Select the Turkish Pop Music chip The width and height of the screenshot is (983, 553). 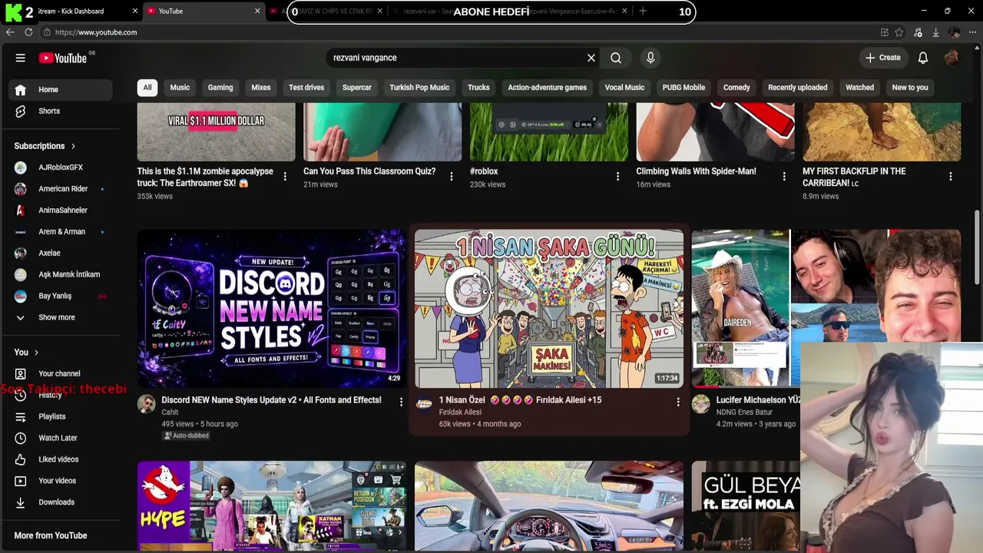[419, 88]
